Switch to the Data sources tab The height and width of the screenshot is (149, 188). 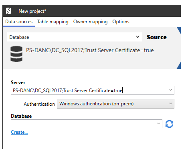click(x=19, y=22)
